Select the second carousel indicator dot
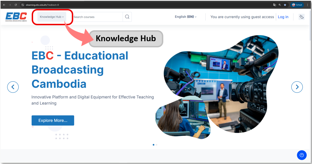Screen dimensions: 312x164 (156, 145)
